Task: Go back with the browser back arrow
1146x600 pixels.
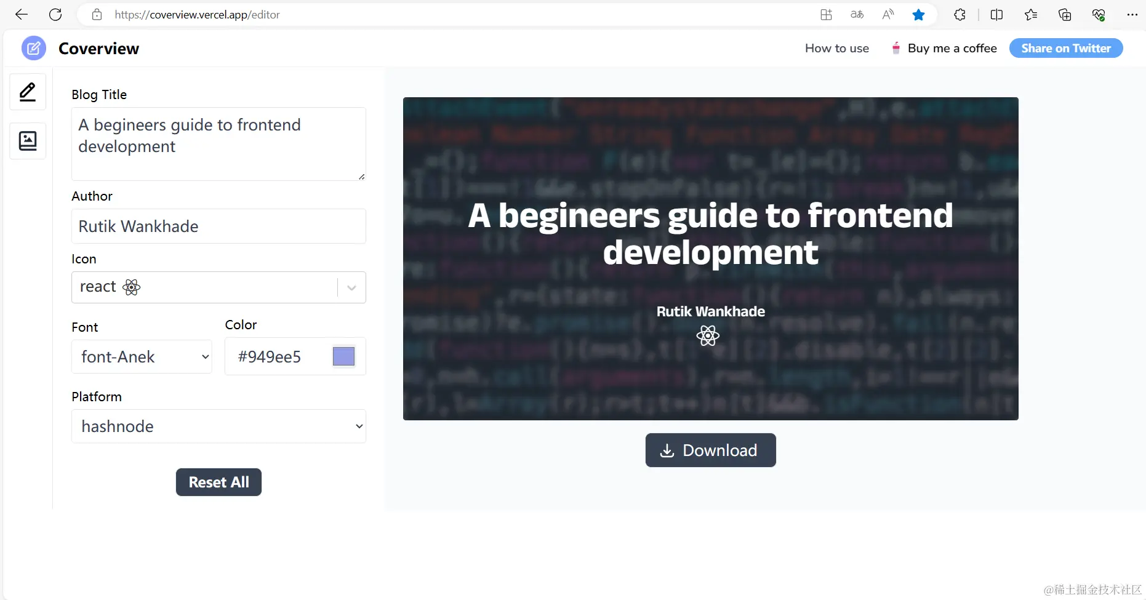Action: point(22,15)
